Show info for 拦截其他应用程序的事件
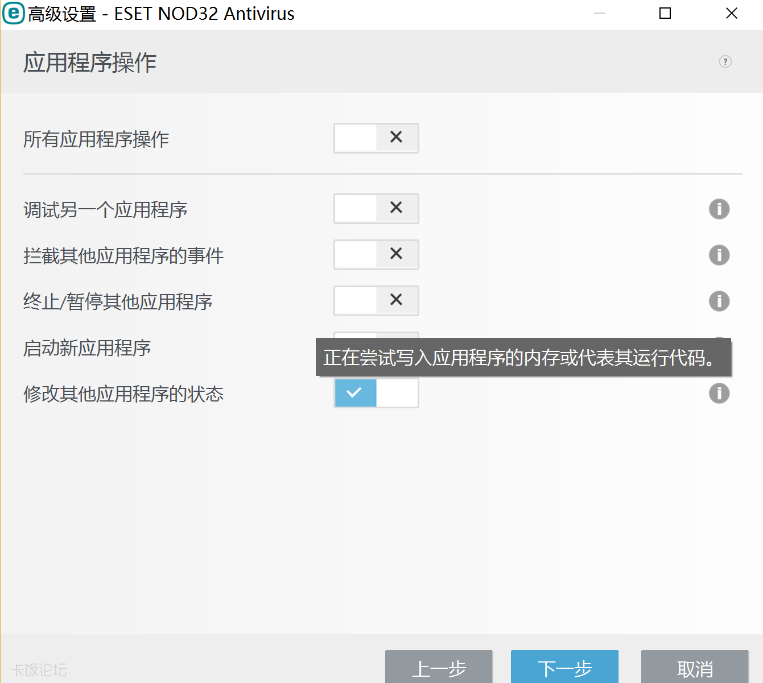The height and width of the screenshot is (683, 763). [x=719, y=255]
